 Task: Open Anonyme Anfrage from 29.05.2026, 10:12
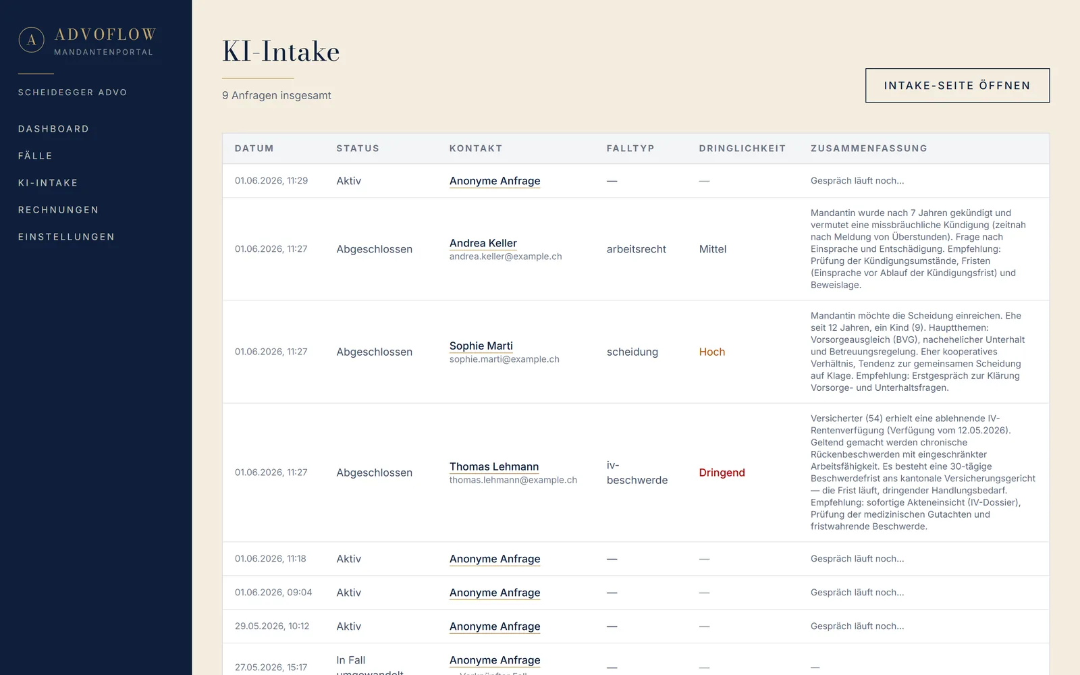[495, 626]
